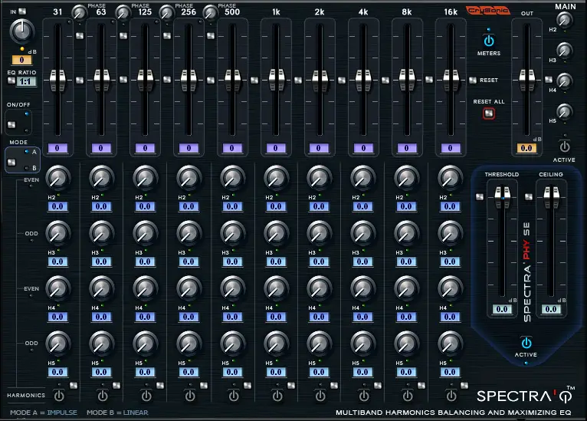Click the SPECTRA logo at bottom right
Viewport: 587px width, 421px height.
(x=525, y=396)
